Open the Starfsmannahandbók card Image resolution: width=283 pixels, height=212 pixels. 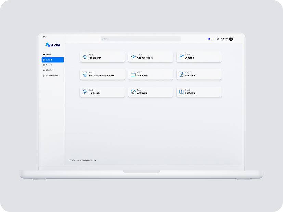pos(102,74)
